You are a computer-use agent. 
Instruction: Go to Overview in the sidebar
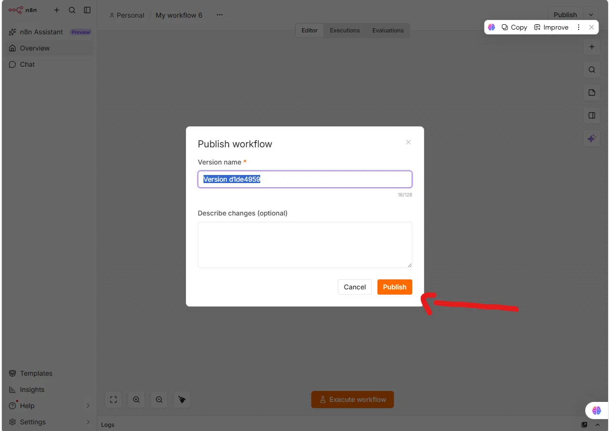click(x=50, y=48)
